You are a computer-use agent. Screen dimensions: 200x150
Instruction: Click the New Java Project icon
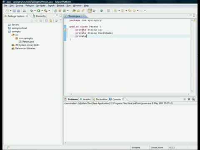click(55, 11)
